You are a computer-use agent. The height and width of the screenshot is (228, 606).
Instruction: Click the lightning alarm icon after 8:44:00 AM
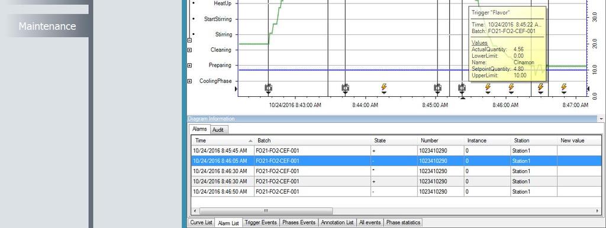[383, 87]
